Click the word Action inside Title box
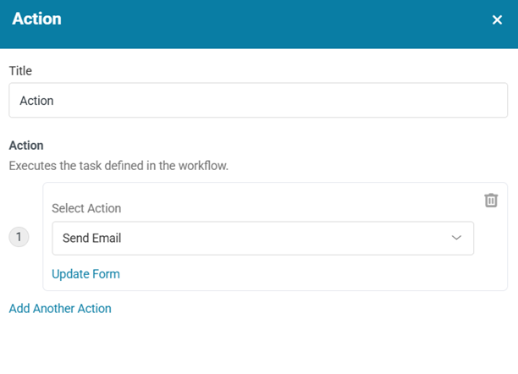 pos(36,101)
